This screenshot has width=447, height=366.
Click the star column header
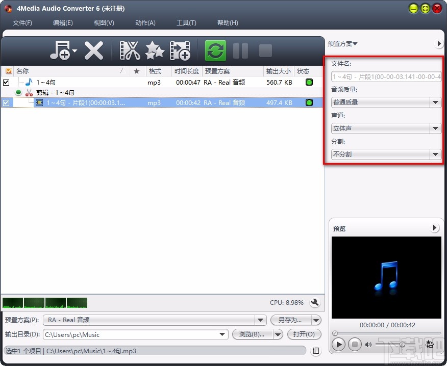[x=137, y=71]
